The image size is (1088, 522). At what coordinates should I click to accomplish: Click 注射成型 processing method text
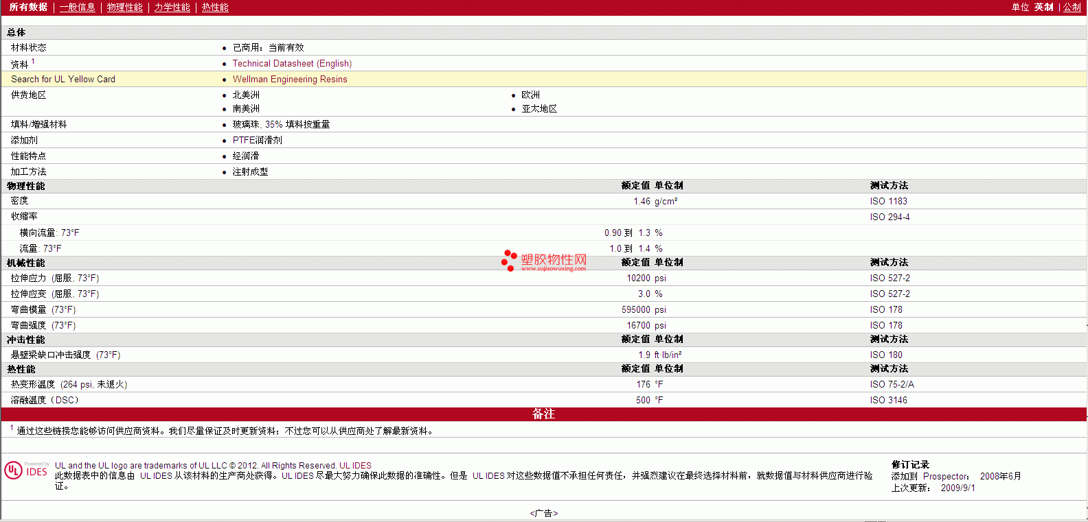point(250,171)
